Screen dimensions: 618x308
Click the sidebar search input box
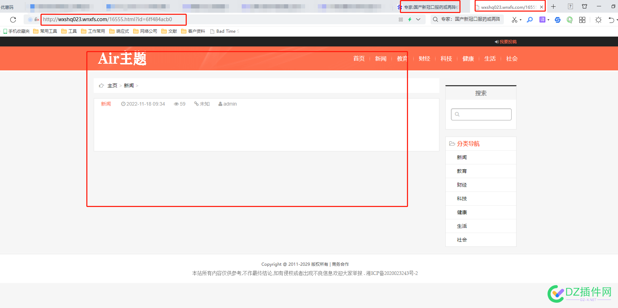pyautogui.click(x=481, y=114)
